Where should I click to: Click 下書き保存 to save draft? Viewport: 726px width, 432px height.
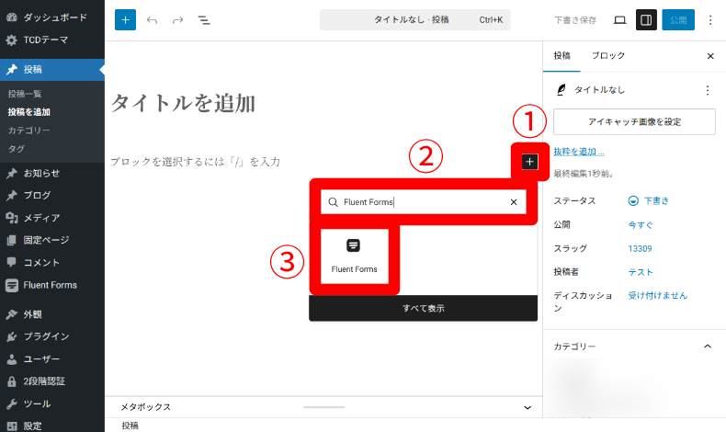pos(575,20)
